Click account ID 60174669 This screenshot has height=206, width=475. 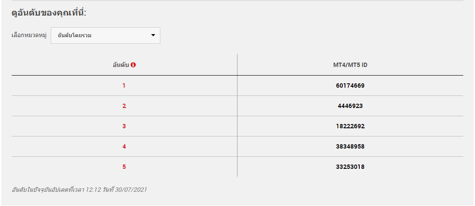pos(350,86)
